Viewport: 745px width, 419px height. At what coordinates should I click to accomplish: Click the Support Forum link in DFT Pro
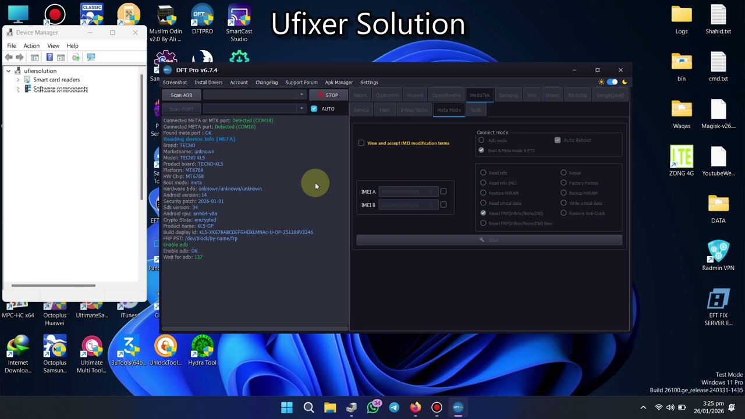tap(301, 83)
